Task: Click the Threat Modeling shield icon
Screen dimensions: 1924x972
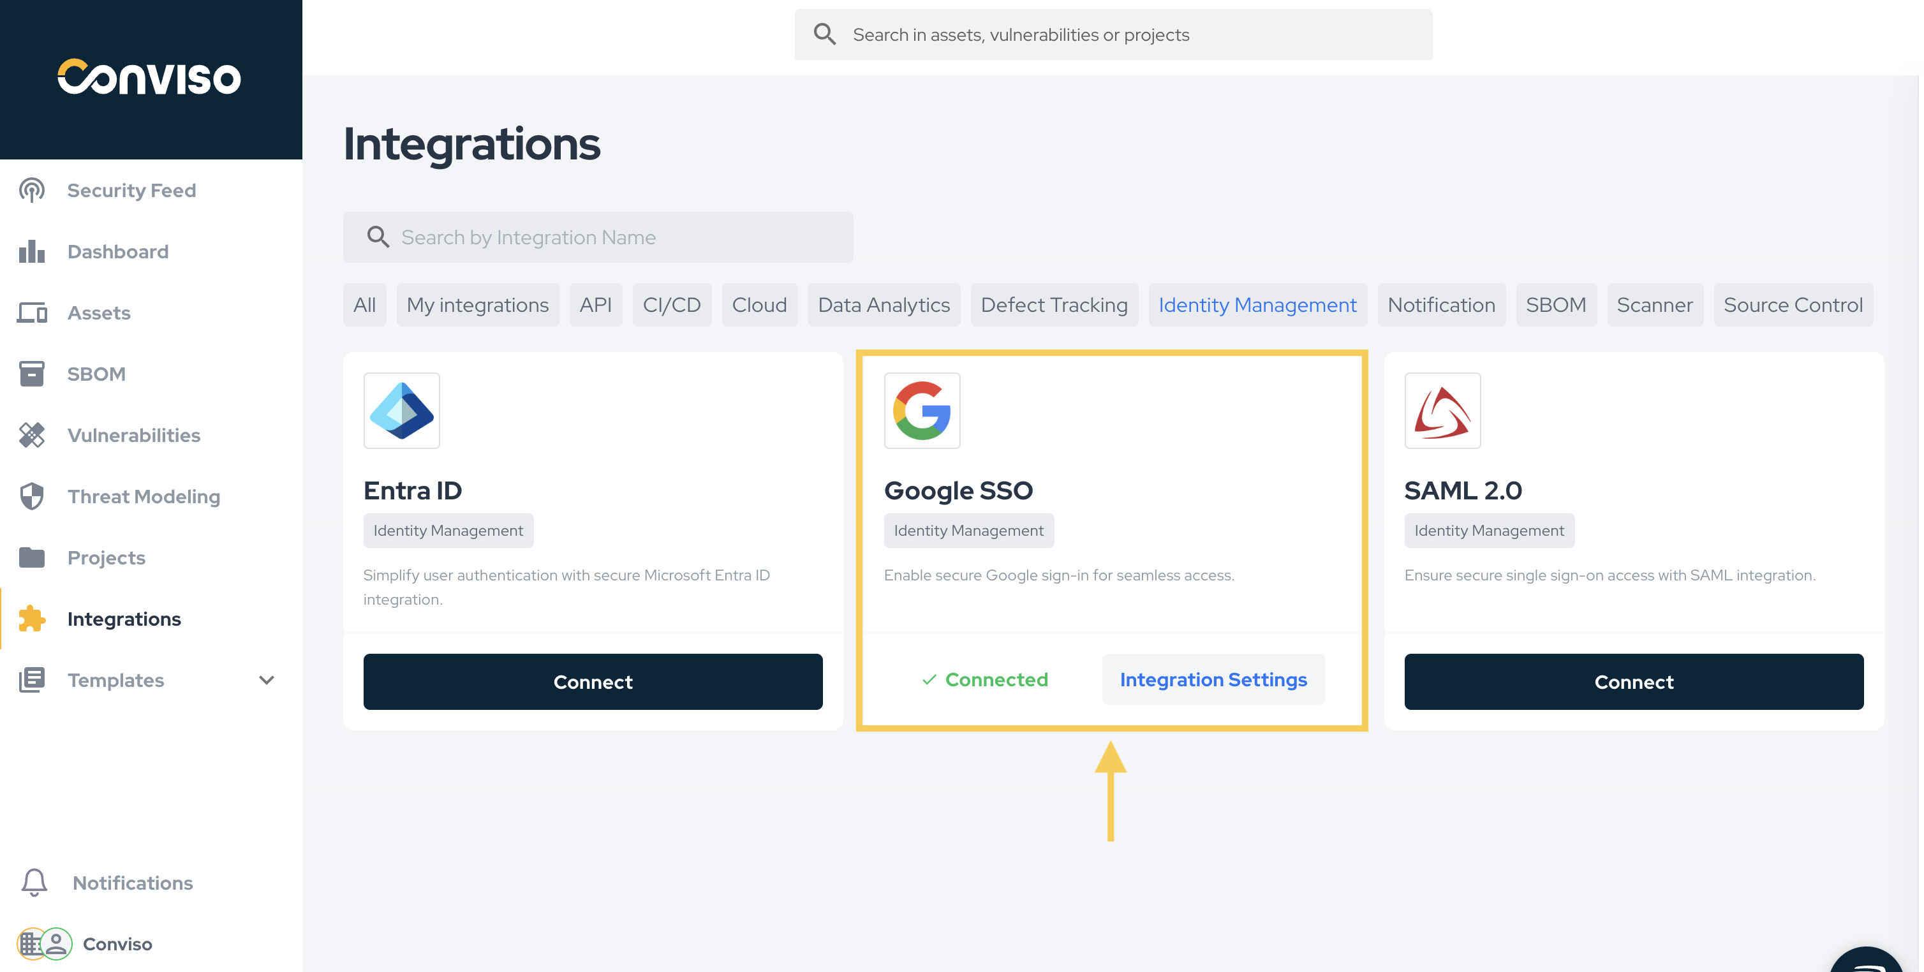Action: (31, 496)
